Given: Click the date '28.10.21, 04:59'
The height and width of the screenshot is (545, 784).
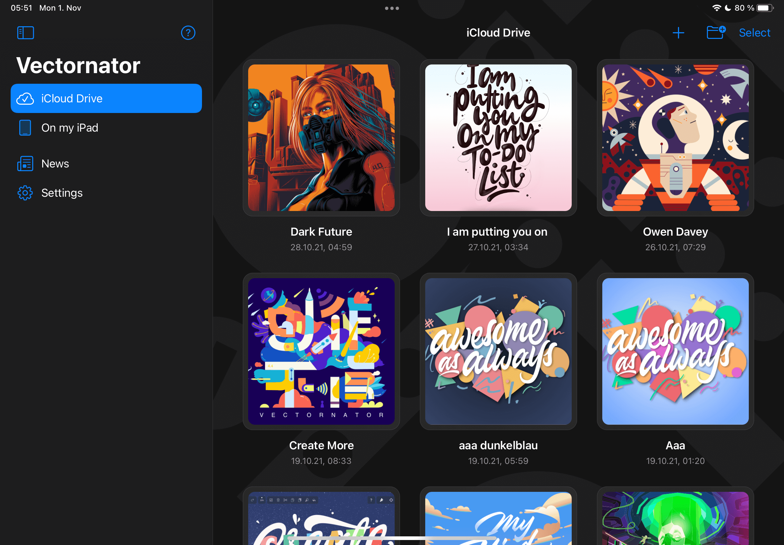Looking at the screenshot, I should pos(321,247).
